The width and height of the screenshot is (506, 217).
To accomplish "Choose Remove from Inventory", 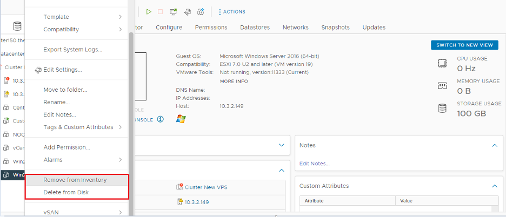I will pyautogui.click(x=75, y=180).
